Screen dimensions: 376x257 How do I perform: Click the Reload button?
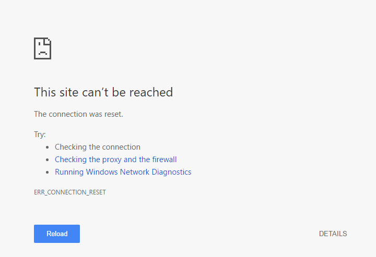pos(57,234)
